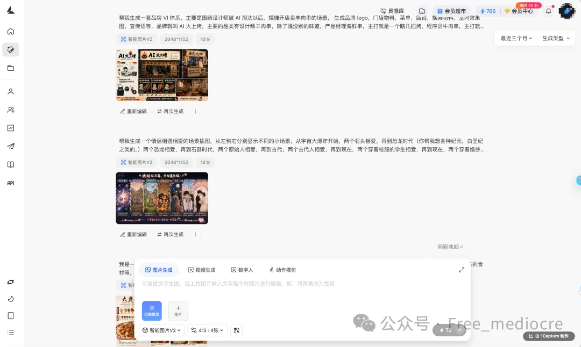The image size is (581, 347).
Task: Expand the 生成类型 filter dropdown
Action: click(556, 39)
